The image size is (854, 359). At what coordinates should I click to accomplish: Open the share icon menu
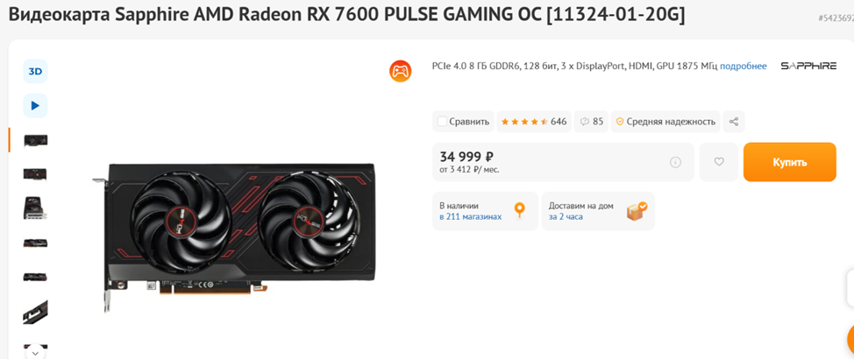coord(734,122)
